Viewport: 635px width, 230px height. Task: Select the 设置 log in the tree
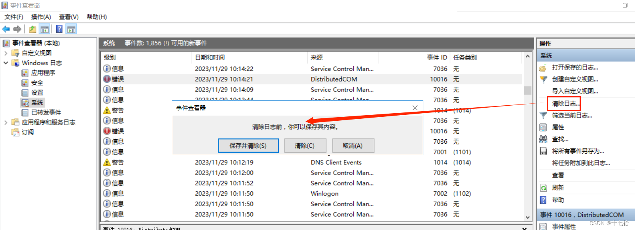[37, 93]
